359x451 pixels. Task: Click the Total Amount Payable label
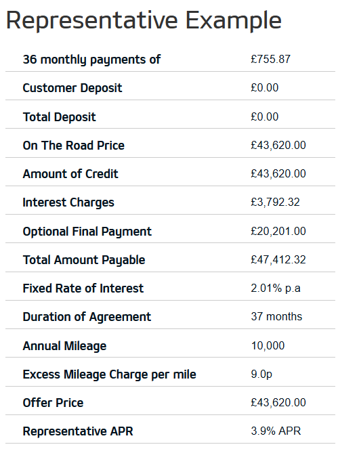tap(84, 260)
